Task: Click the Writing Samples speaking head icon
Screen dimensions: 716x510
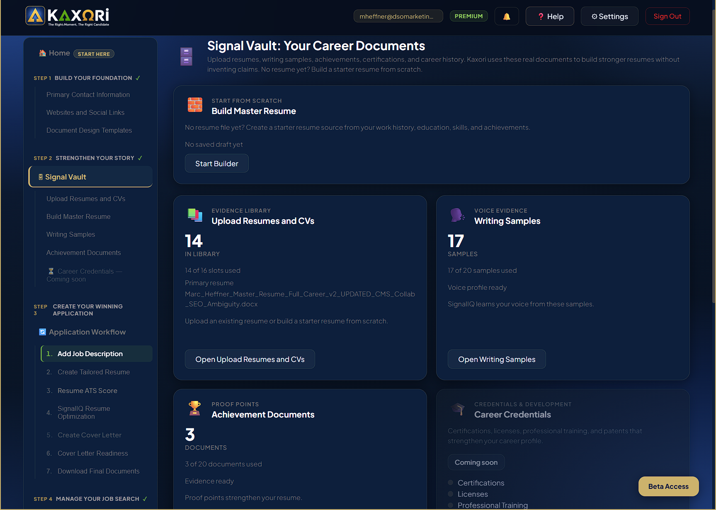Action: pos(457,215)
